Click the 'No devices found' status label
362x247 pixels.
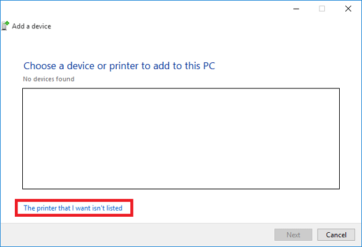(x=49, y=79)
